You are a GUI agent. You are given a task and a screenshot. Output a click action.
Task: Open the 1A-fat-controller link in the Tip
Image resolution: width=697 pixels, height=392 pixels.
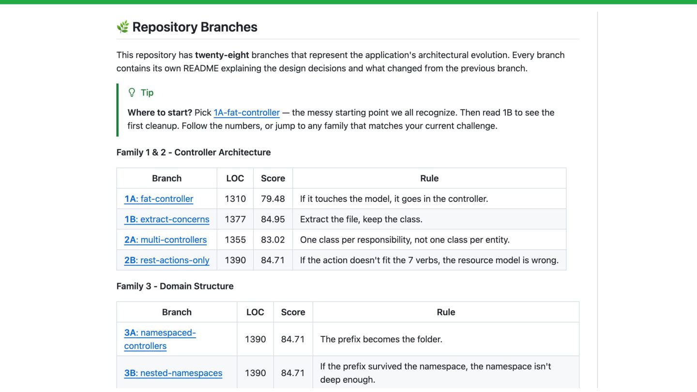coord(246,112)
